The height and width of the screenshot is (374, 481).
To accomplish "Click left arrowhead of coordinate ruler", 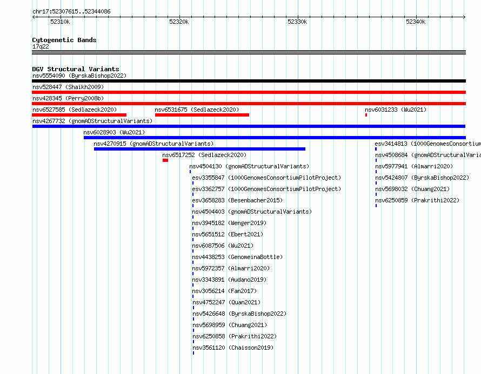I will [34, 17].
